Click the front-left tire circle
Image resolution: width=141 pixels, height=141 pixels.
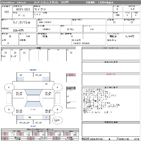click(x=9, y=87)
